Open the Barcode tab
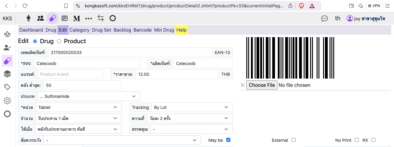Viewport: 394px width, 147px height. (x=142, y=30)
